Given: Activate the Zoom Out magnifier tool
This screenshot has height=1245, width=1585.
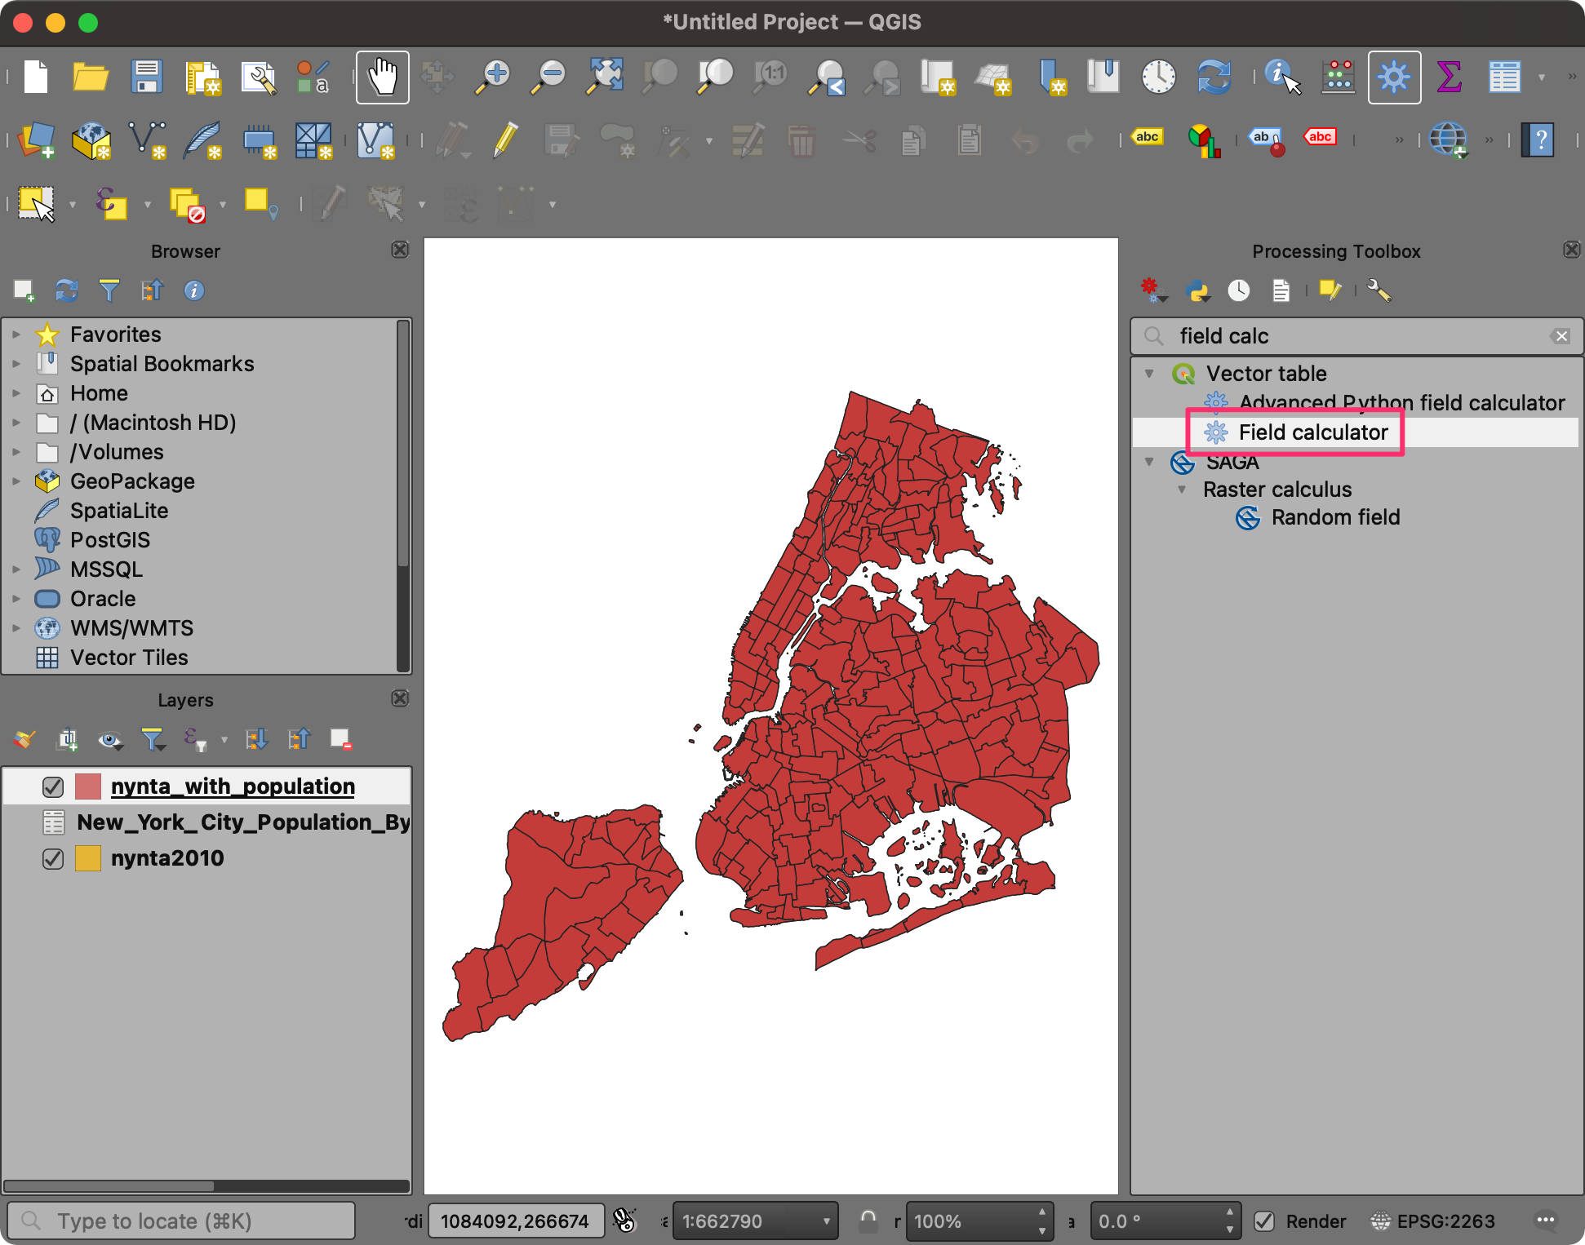Looking at the screenshot, I should click(x=549, y=78).
